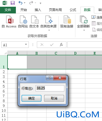Screen dimensions: 102x121
Task: Click the 行高 dialog help button
Action: [x=50, y=78]
